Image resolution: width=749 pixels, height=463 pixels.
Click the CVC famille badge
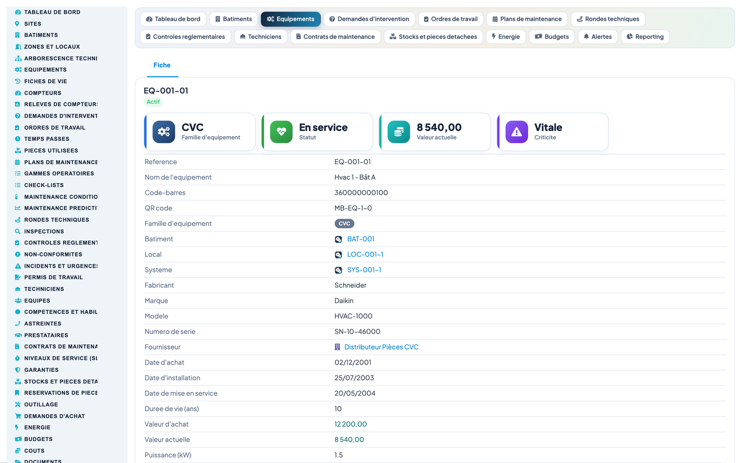tap(345, 224)
